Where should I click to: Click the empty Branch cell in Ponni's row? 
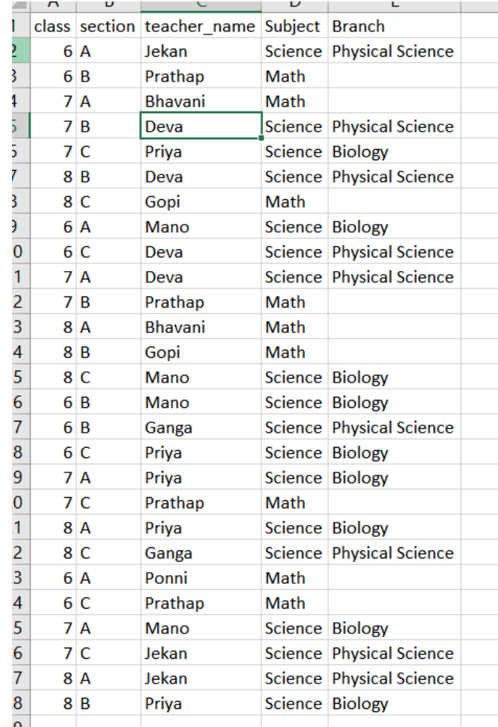[393, 578]
